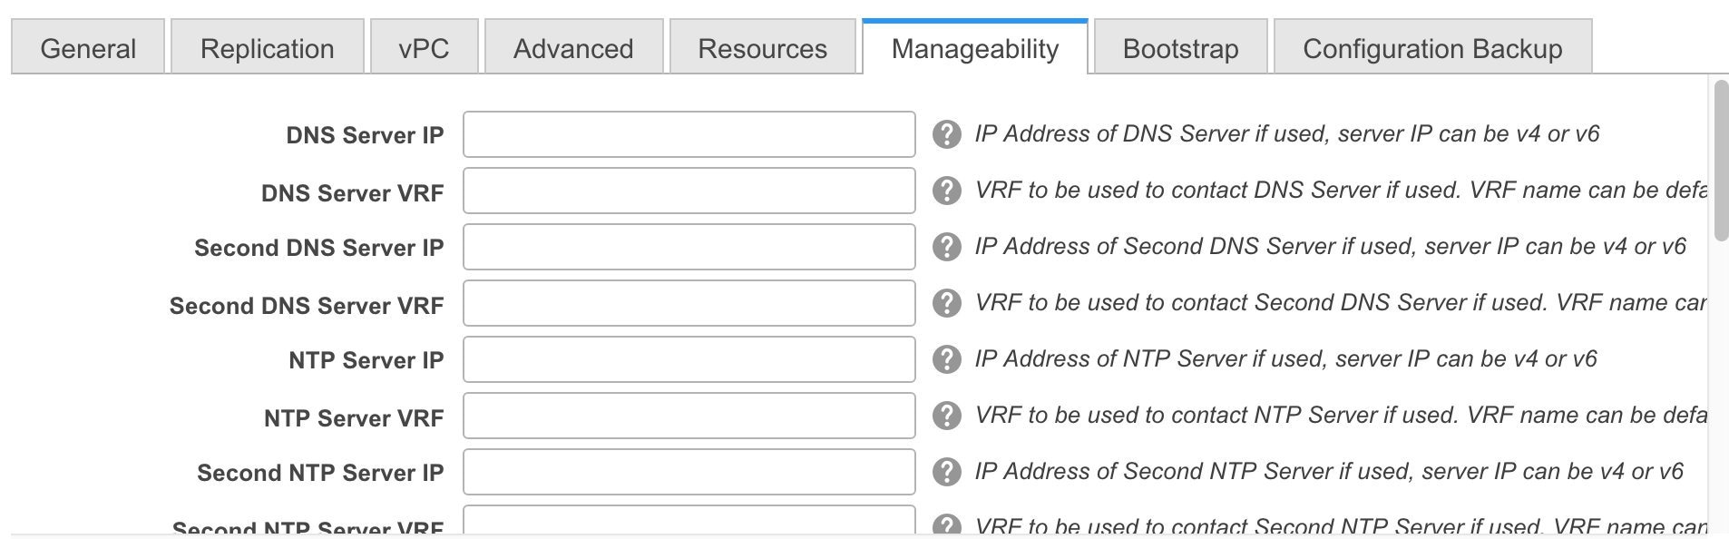Image resolution: width=1729 pixels, height=539 pixels.
Task: Click help icon for Second NTP Server IP
Action: click(x=946, y=472)
